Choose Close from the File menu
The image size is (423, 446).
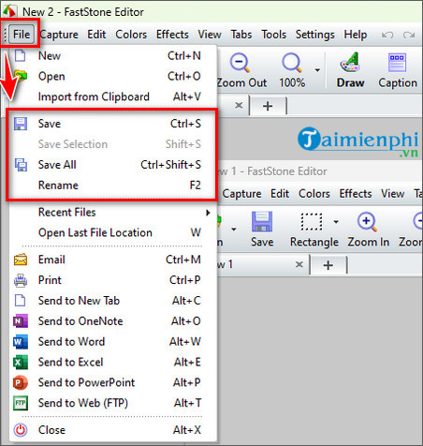click(112, 430)
